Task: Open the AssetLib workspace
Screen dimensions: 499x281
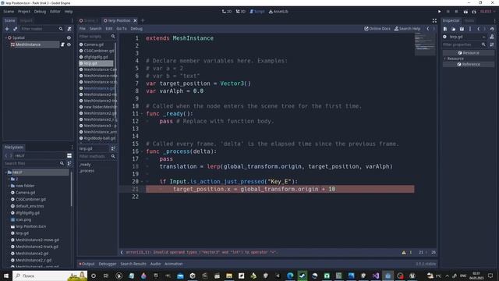Action: (278, 12)
